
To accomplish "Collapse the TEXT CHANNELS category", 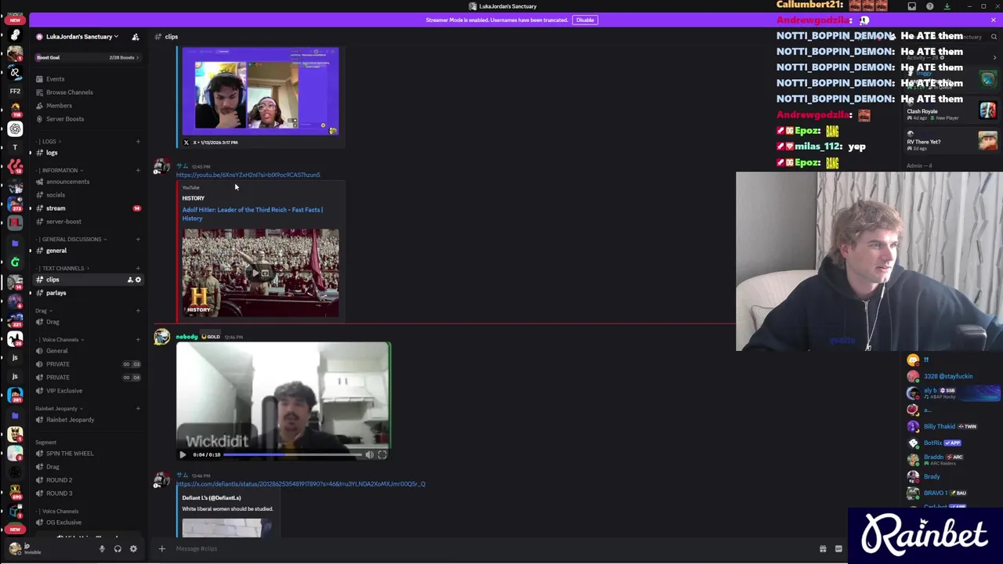I will click(x=63, y=269).
